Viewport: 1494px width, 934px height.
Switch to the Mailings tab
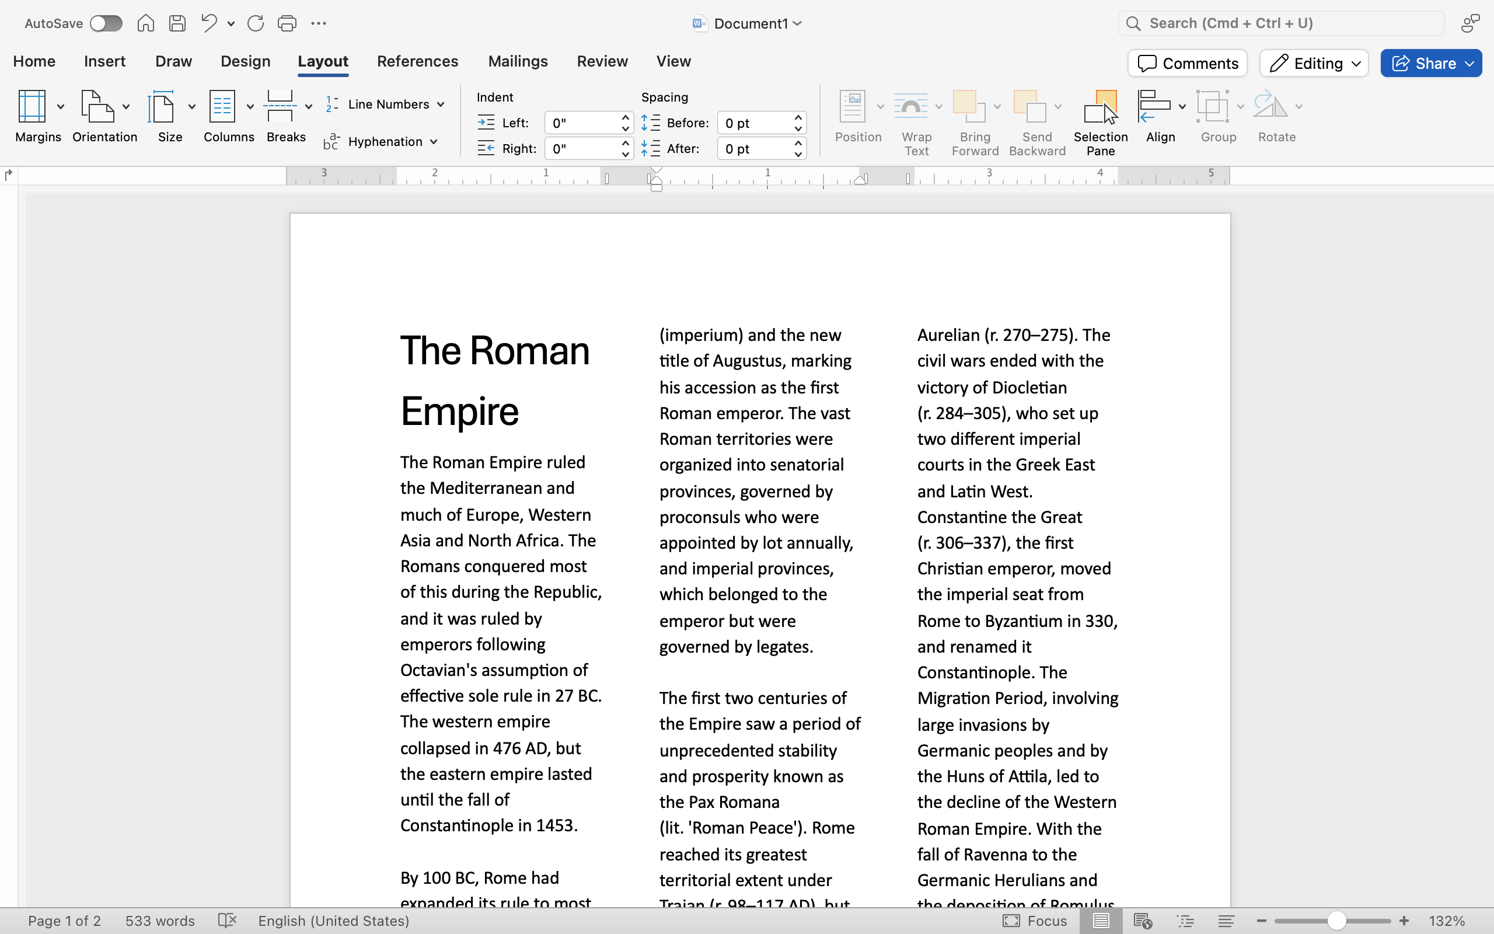pyautogui.click(x=518, y=61)
